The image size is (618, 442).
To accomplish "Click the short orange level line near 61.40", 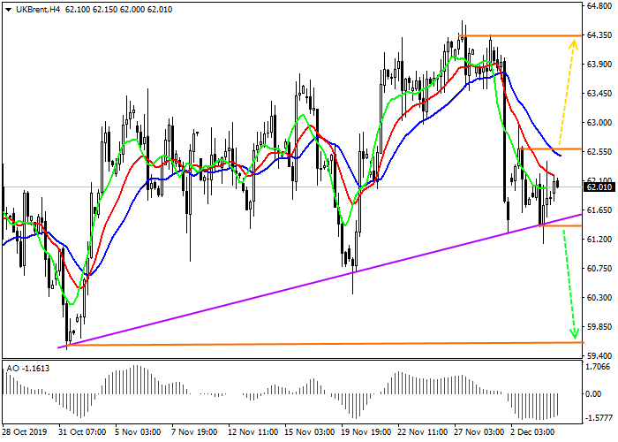I will (558, 225).
